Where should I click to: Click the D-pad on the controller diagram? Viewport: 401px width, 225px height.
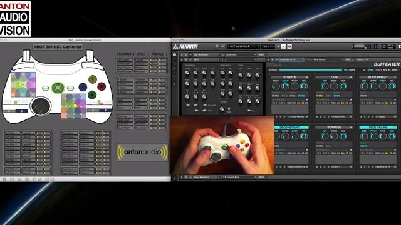point(40,106)
